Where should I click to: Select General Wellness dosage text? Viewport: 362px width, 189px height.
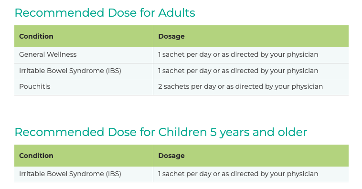click(x=238, y=55)
